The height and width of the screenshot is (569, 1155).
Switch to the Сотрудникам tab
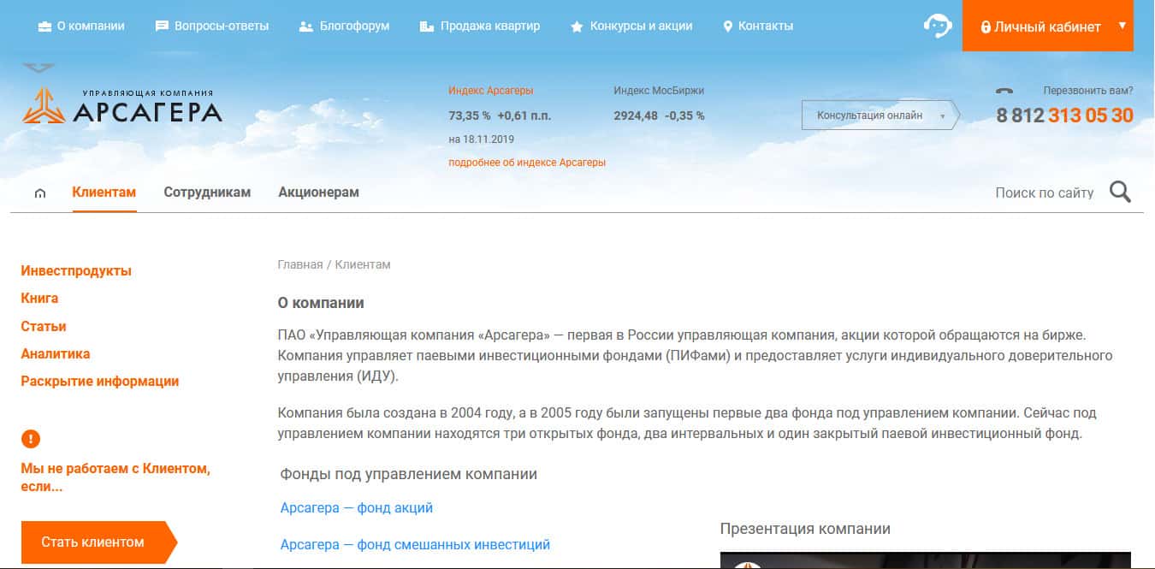coord(207,193)
